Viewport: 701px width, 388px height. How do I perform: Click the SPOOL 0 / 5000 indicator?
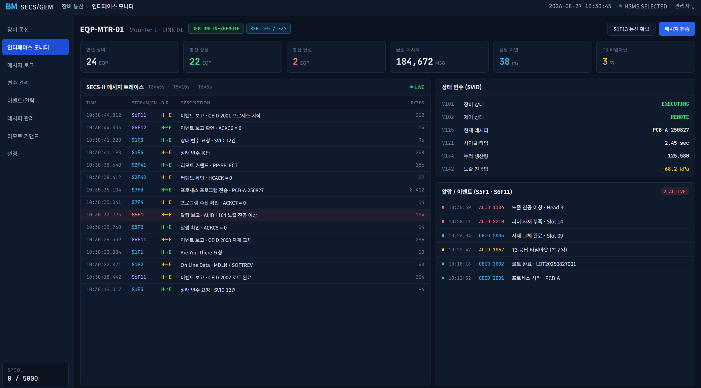[35, 375]
